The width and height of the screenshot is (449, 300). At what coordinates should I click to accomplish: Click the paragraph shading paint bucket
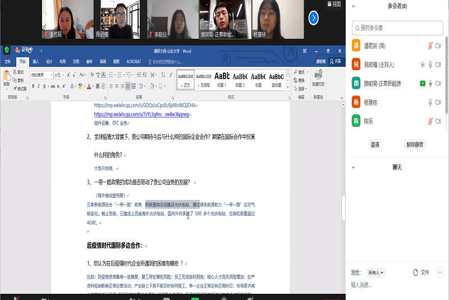(152, 86)
